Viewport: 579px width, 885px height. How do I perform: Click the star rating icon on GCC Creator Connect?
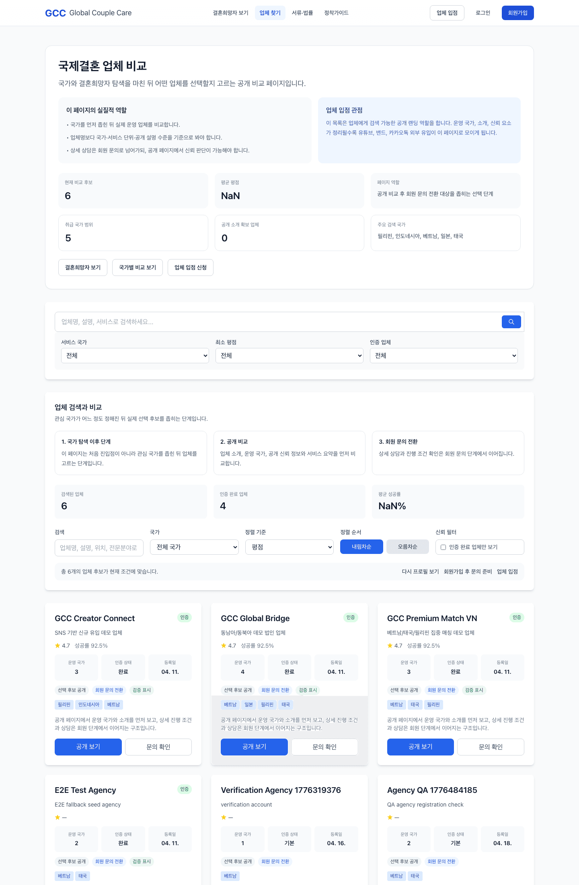57,646
